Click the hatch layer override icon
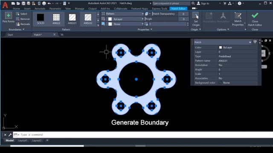 click(147, 14)
